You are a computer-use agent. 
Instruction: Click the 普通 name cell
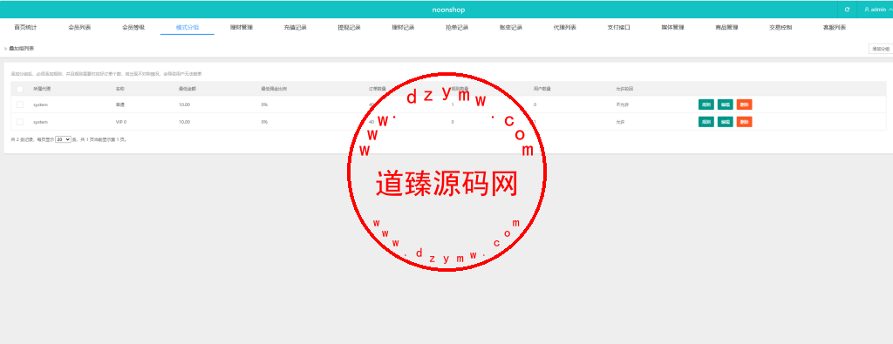[119, 105]
